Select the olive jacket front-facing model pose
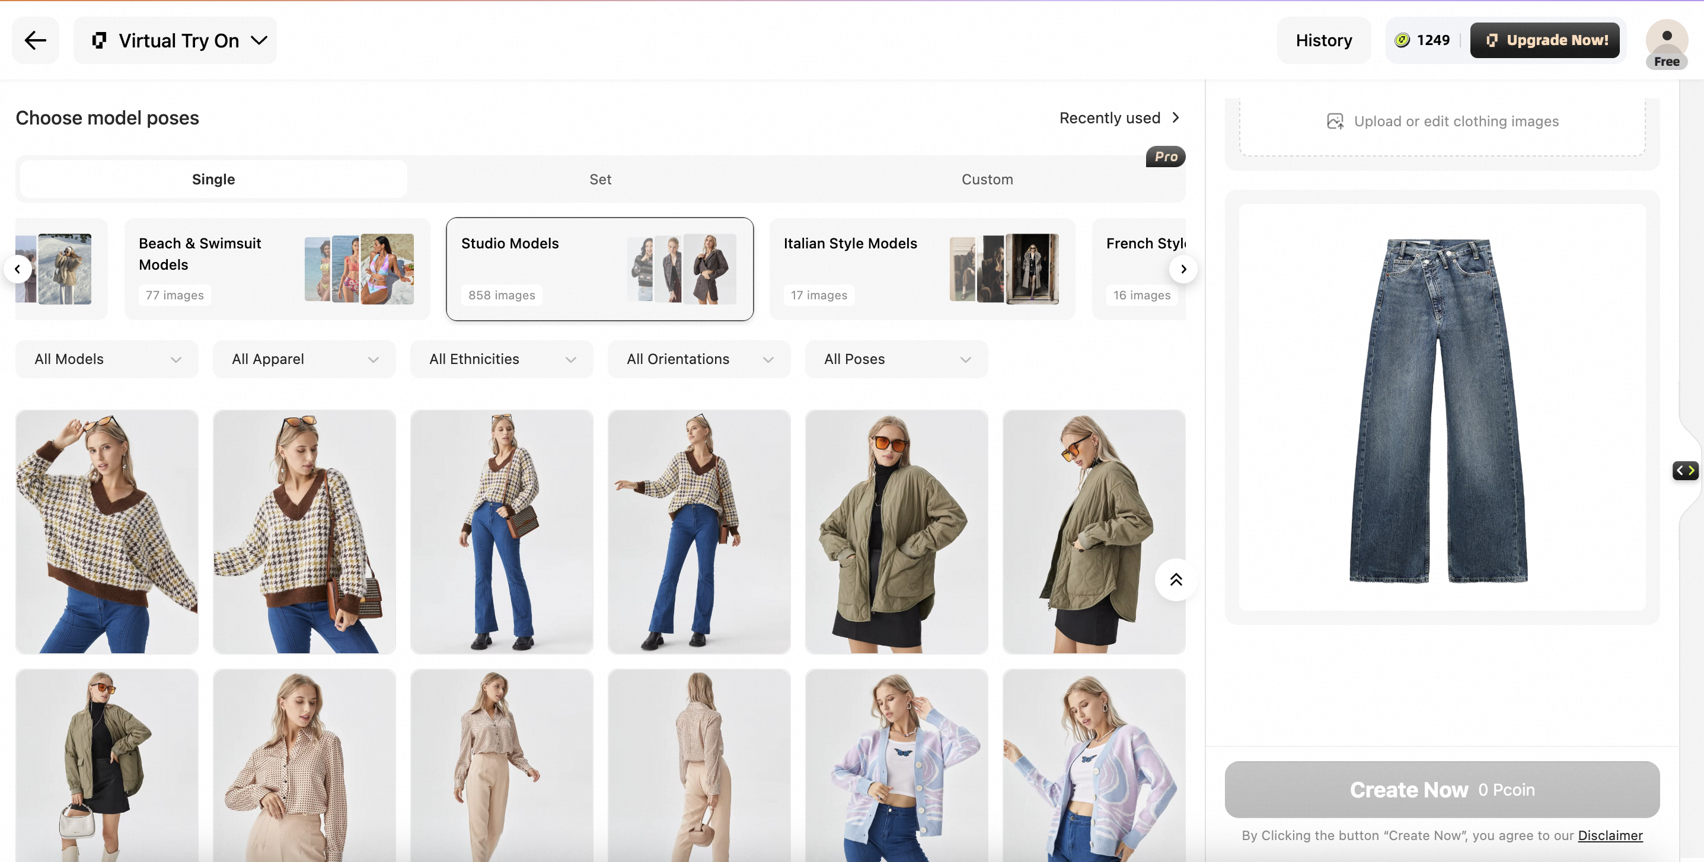The width and height of the screenshot is (1704, 862). coord(896,532)
